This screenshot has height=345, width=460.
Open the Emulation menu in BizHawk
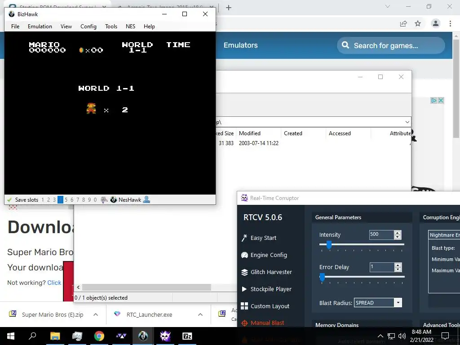(40, 27)
